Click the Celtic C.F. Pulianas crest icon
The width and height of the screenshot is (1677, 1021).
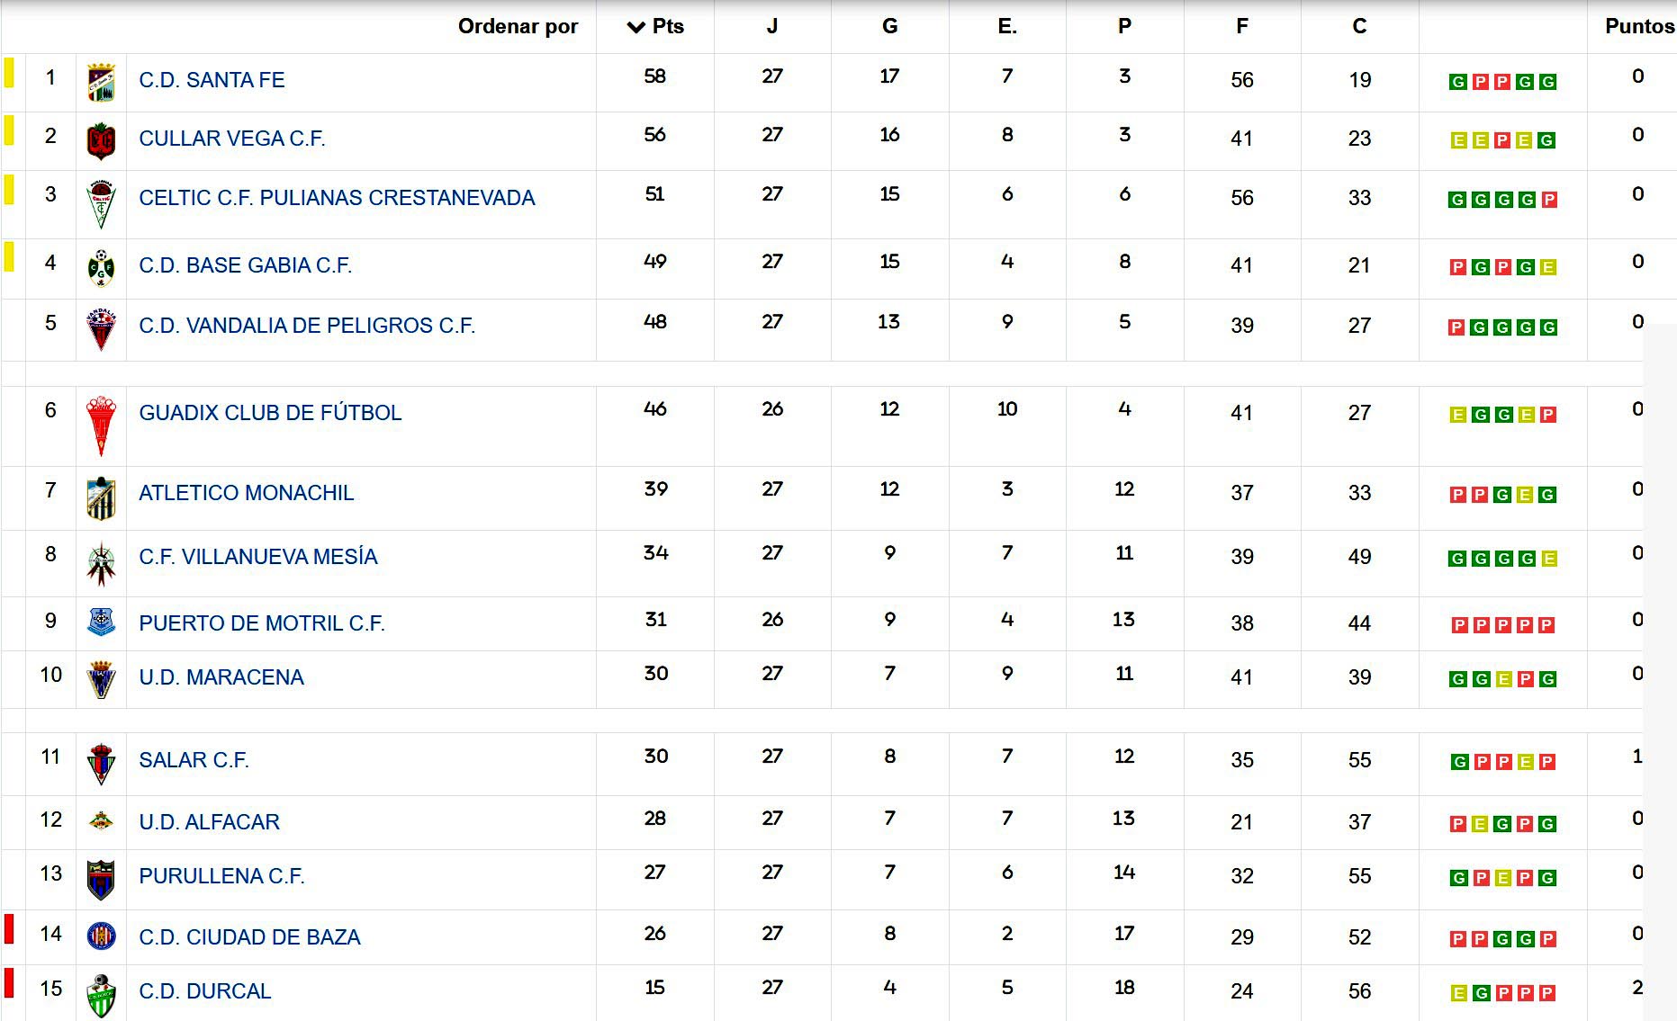pos(101,203)
